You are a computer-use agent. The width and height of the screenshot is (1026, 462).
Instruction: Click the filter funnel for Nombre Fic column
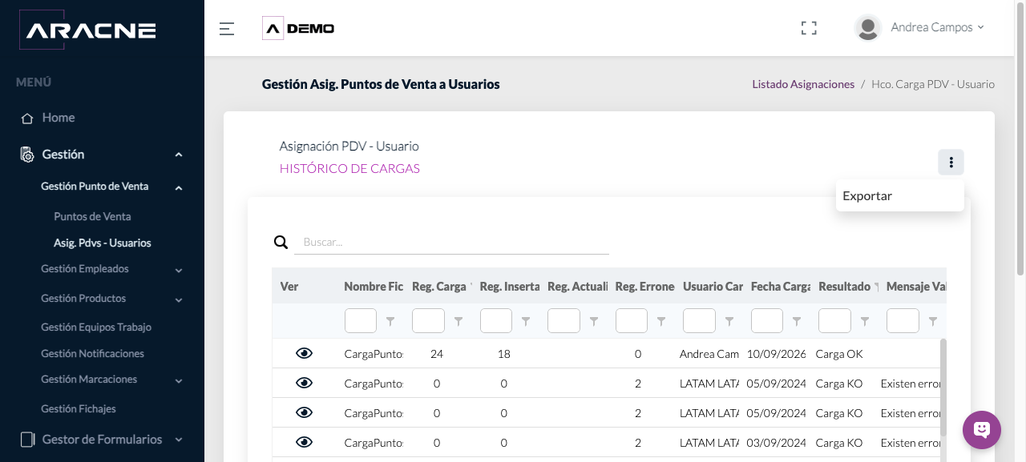[390, 321]
